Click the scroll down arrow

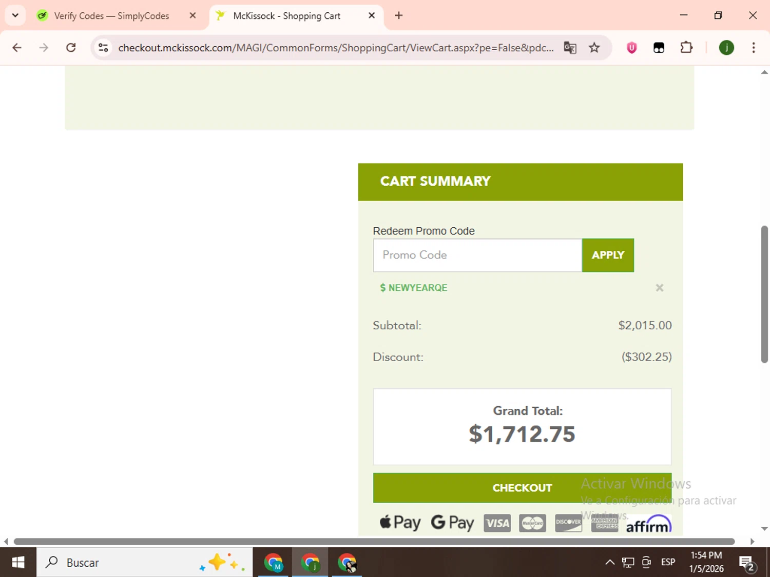click(764, 528)
